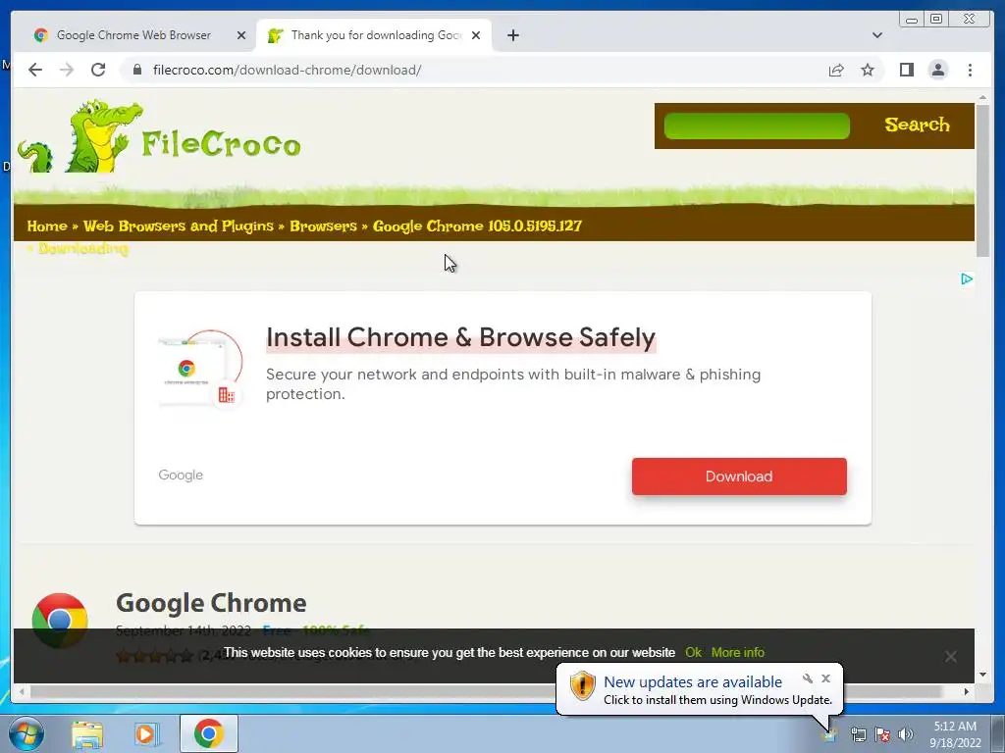Screen dimensions: 1005x753
Task: Open Home breadcrumb link
Action: [x=47, y=226]
